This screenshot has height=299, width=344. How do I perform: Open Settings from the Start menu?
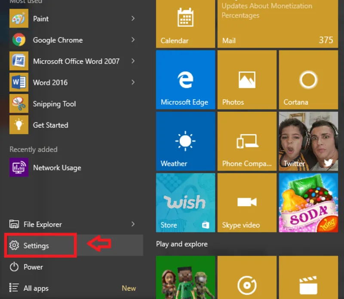pos(36,246)
